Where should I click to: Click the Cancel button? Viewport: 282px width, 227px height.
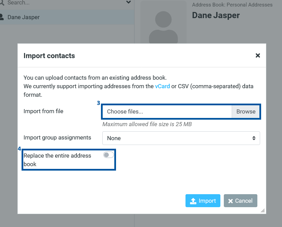[241, 201]
